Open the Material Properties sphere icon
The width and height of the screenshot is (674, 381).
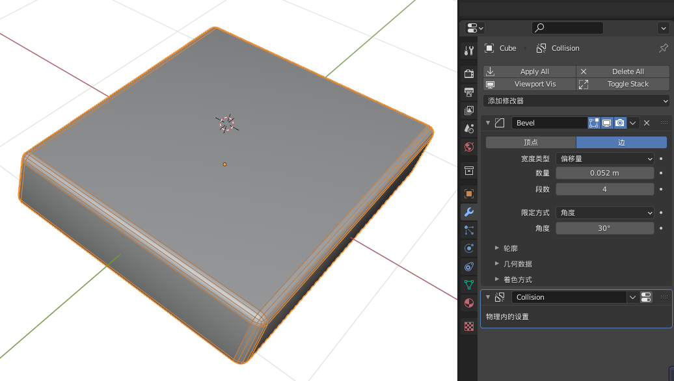point(468,302)
